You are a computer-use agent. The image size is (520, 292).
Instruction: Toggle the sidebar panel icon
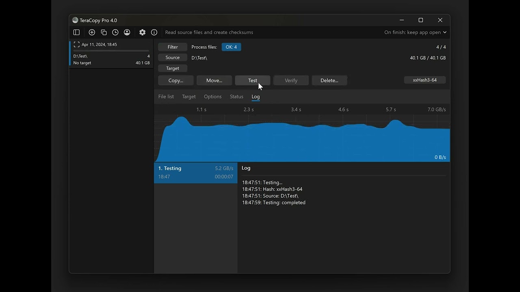coord(76,32)
